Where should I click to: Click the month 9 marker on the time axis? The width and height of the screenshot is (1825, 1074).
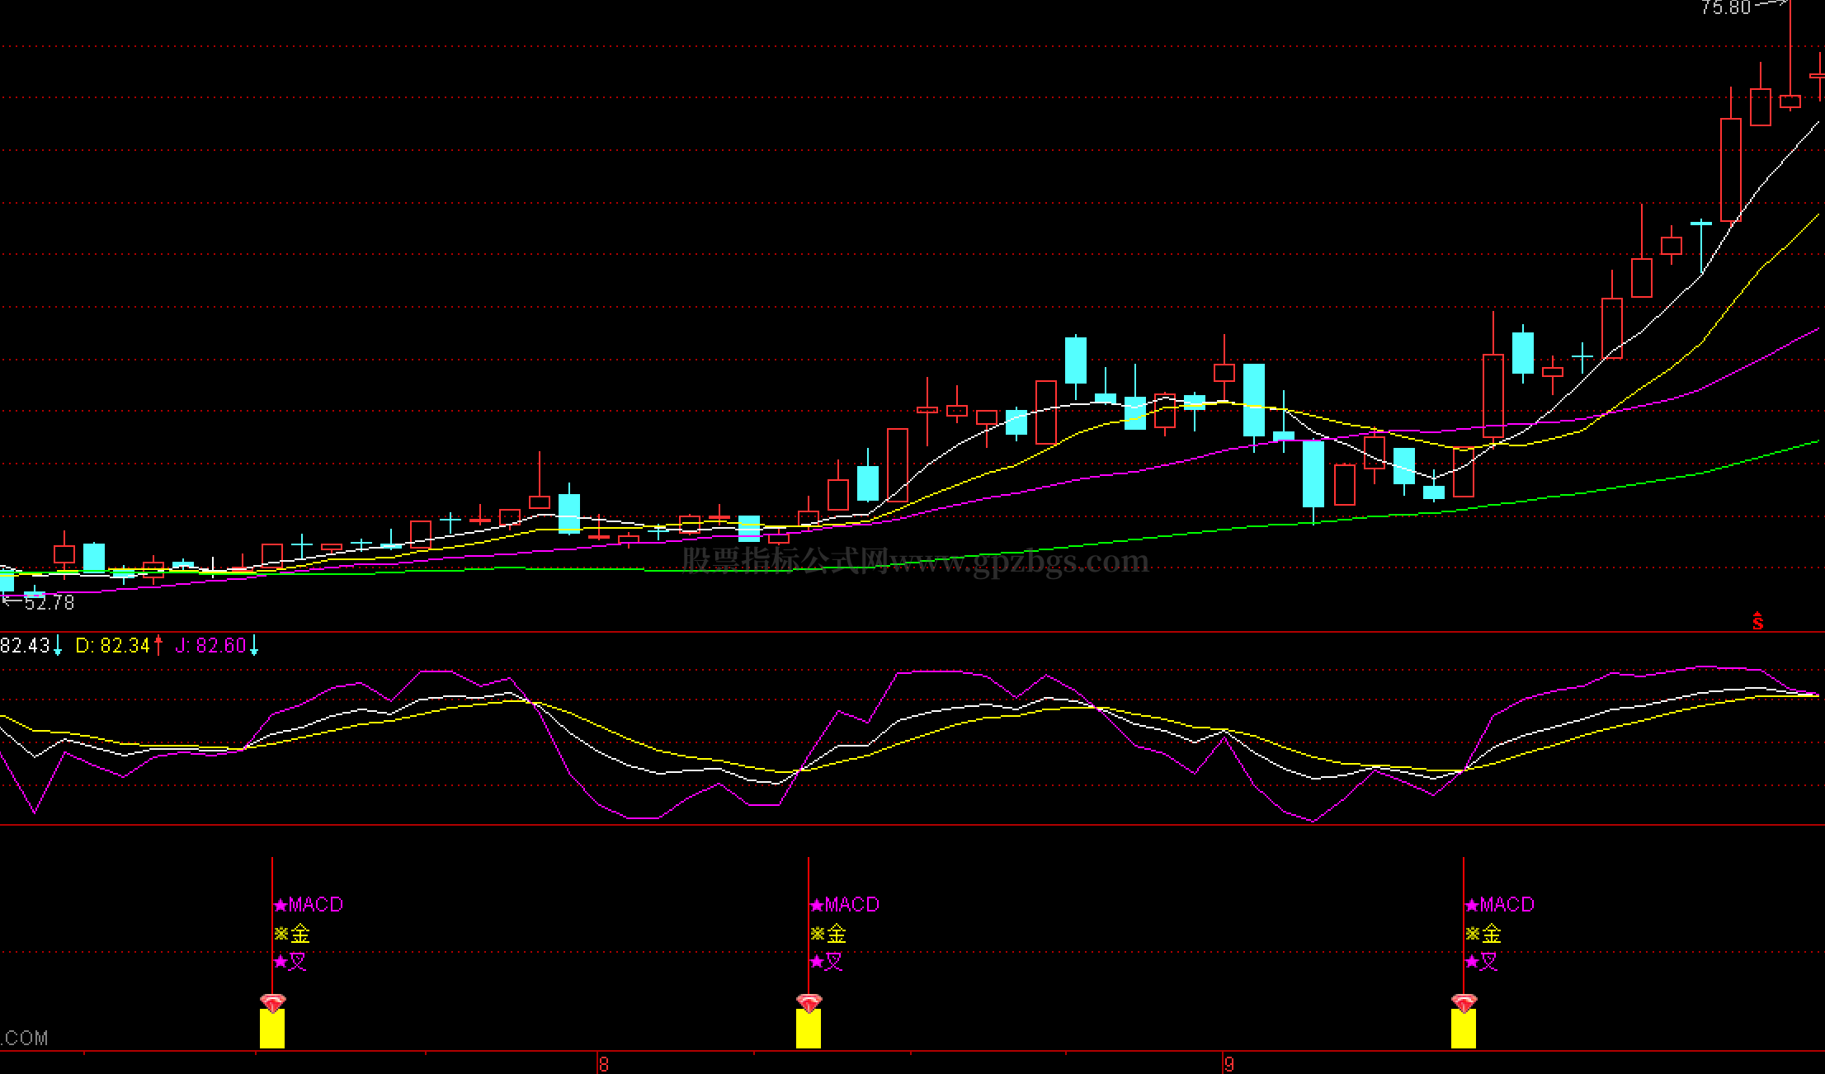pos(1229,1064)
